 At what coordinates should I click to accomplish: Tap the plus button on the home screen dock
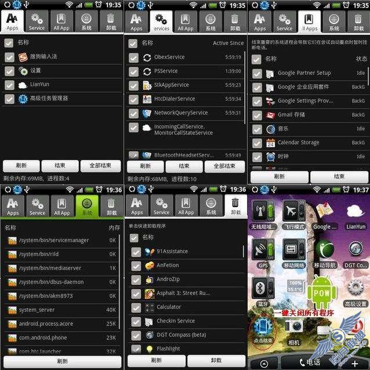click(355, 364)
